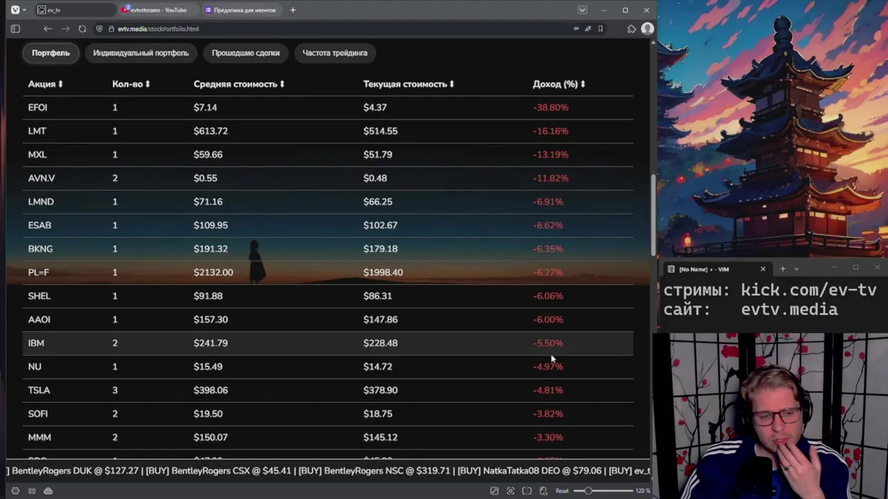Open the extensions puzzle icon

pyautogui.click(x=631, y=28)
